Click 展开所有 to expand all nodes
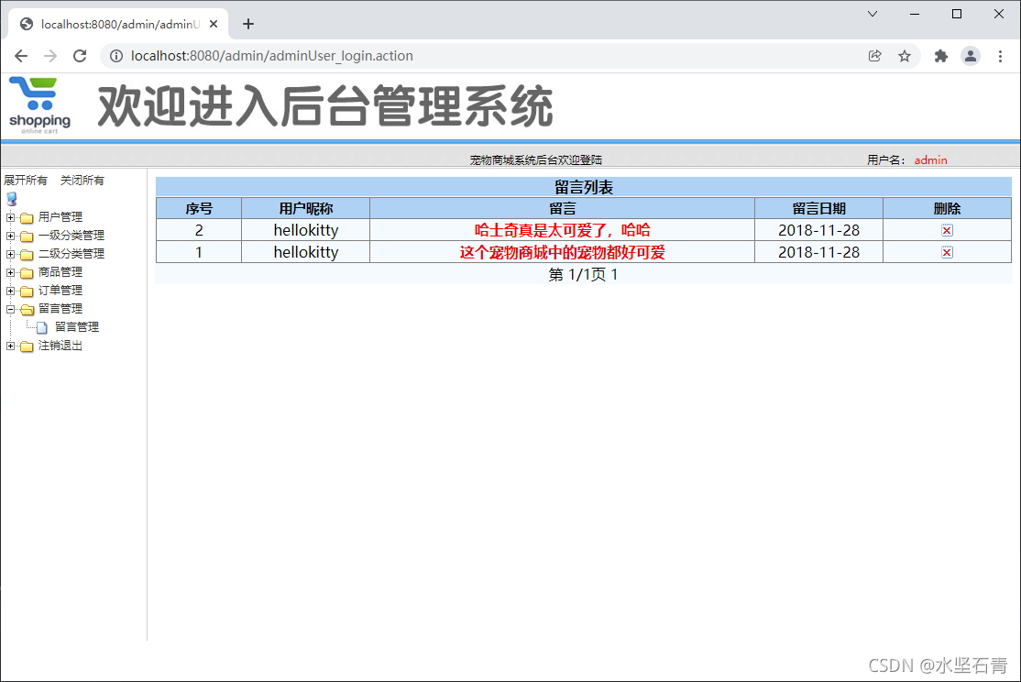The width and height of the screenshot is (1021, 682). [26, 181]
